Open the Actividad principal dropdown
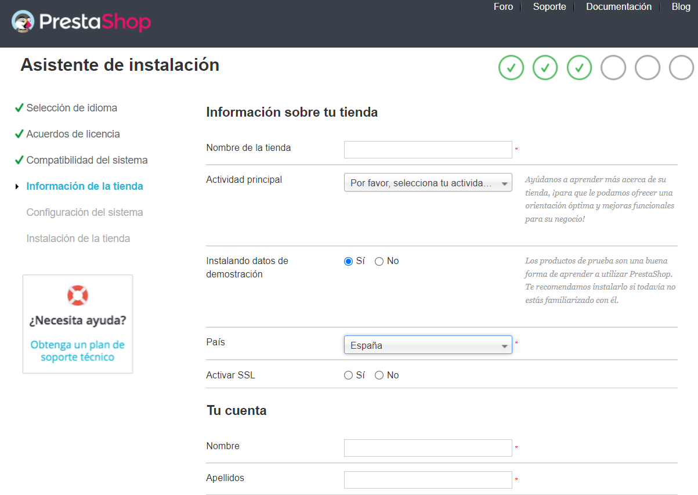The image size is (698, 495). [428, 182]
